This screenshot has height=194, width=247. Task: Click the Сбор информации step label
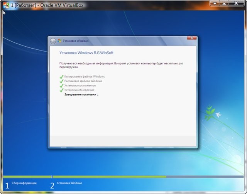point(24,183)
